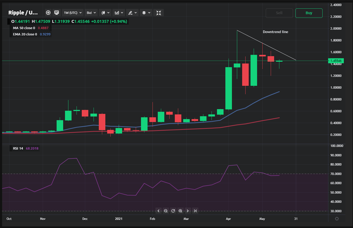Click the Ripple / U... symbol title

coord(23,13)
